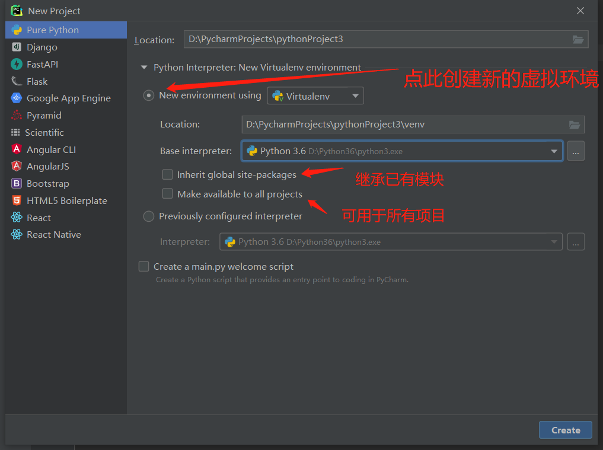Check Create a main.py welcome script
Screen dimensions: 603x450
pyautogui.click(x=143, y=266)
